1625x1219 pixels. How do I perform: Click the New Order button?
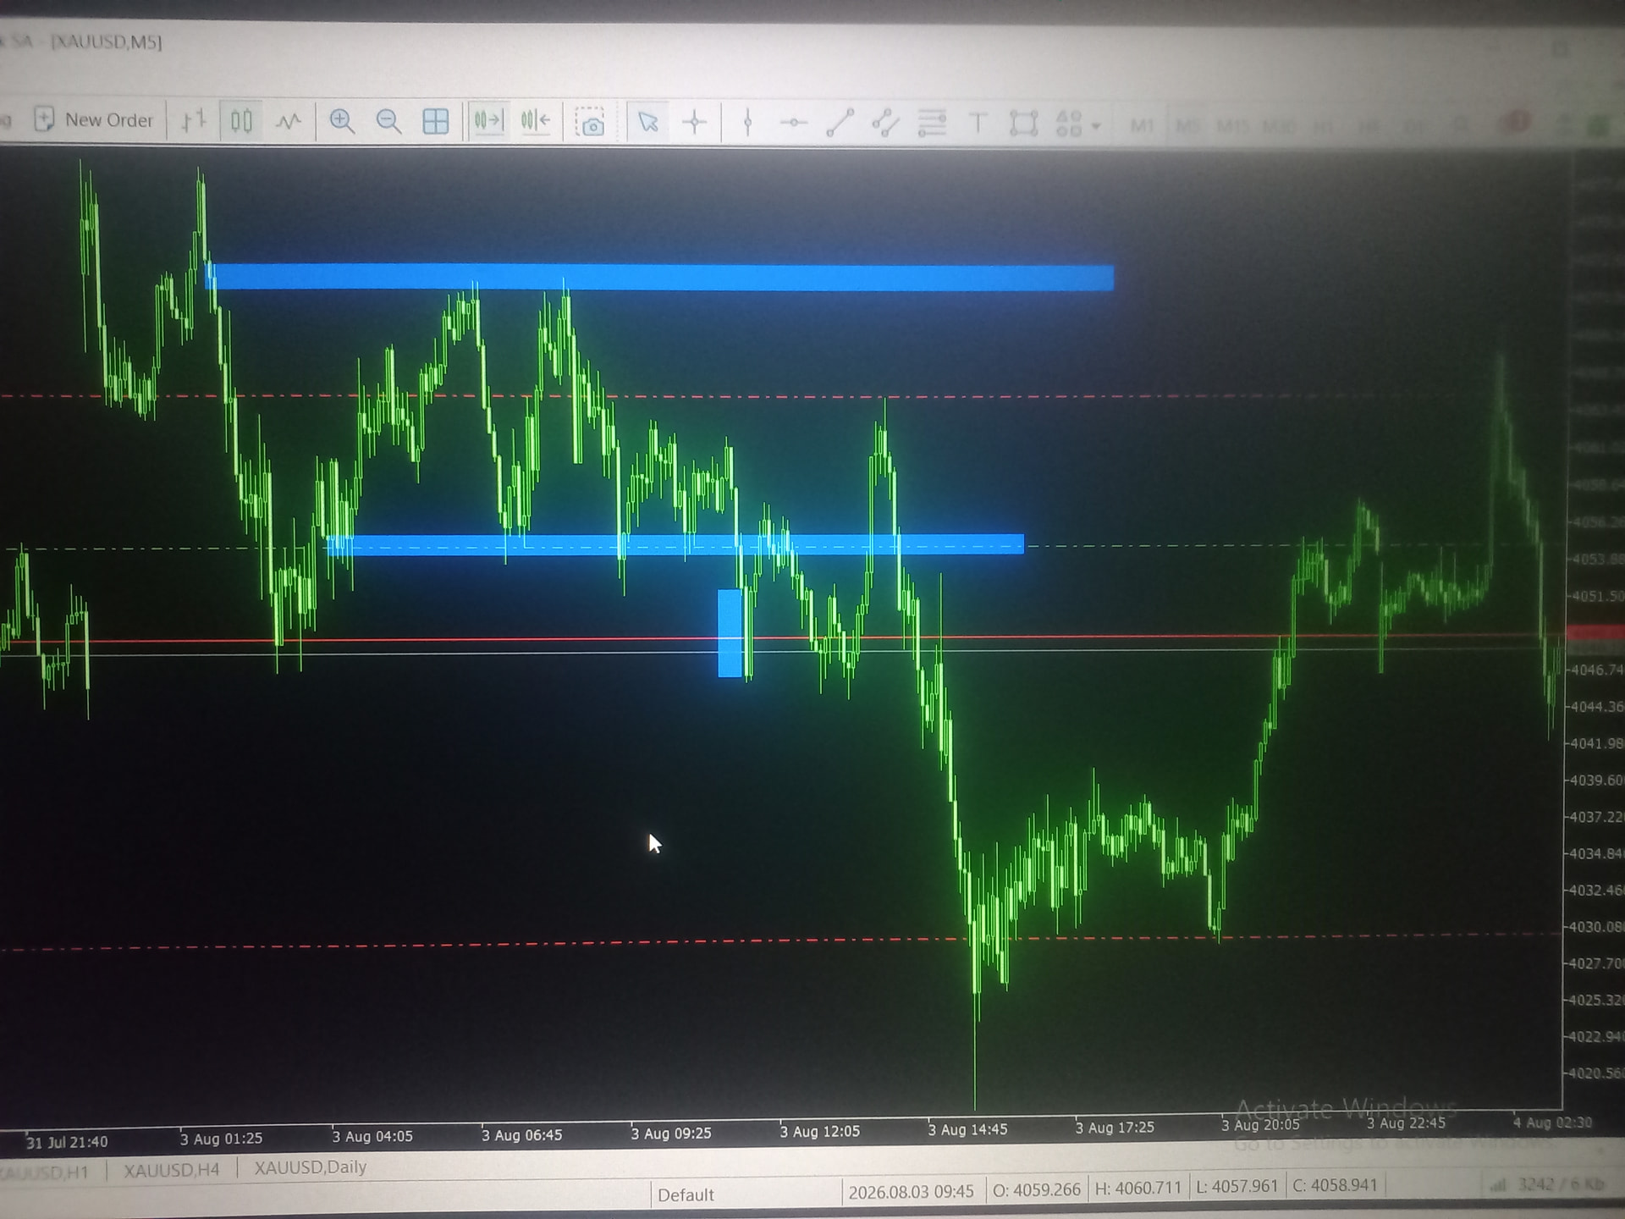point(94,120)
